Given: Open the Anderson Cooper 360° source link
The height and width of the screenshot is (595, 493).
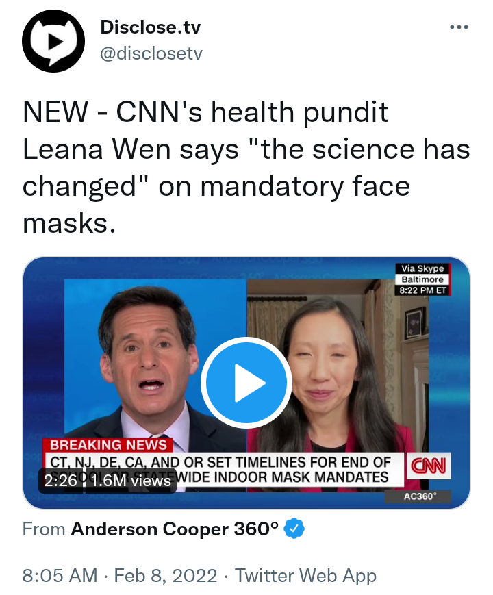Looking at the screenshot, I should point(175,529).
